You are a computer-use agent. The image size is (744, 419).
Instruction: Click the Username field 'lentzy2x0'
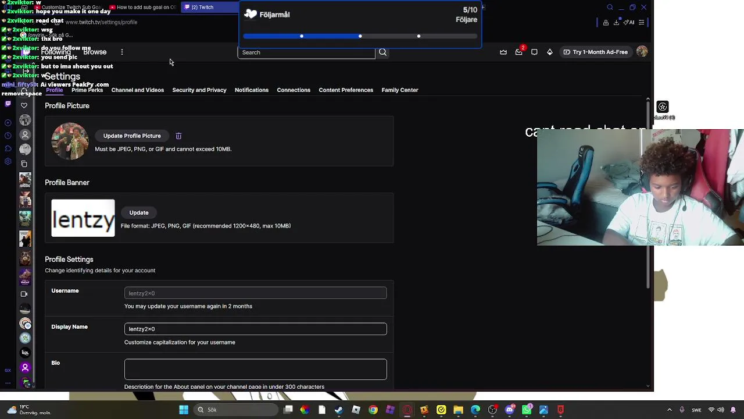coord(255,293)
